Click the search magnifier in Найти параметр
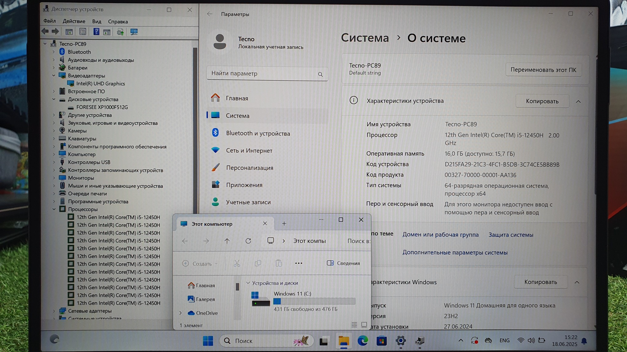 (x=320, y=74)
